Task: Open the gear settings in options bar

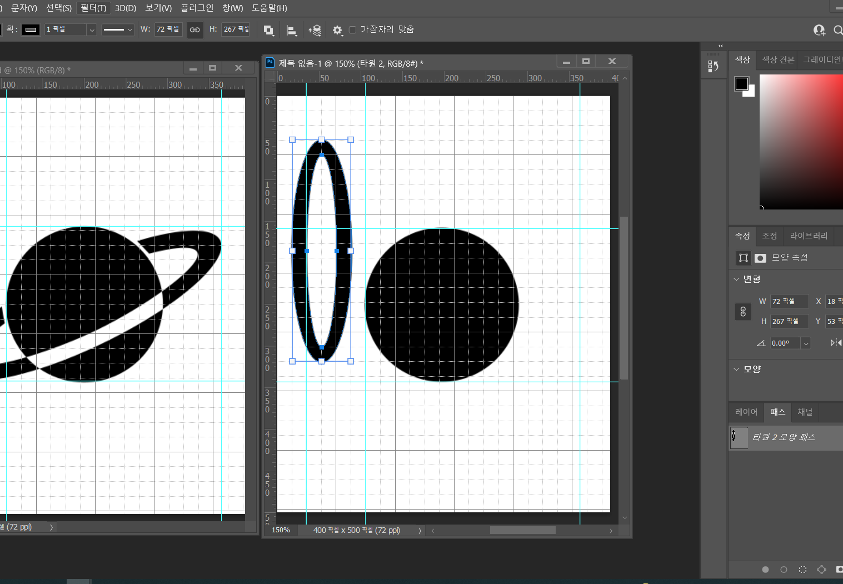Action: tap(337, 30)
